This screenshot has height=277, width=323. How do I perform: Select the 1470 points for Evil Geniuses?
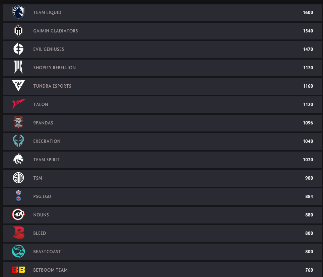click(x=308, y=50)
